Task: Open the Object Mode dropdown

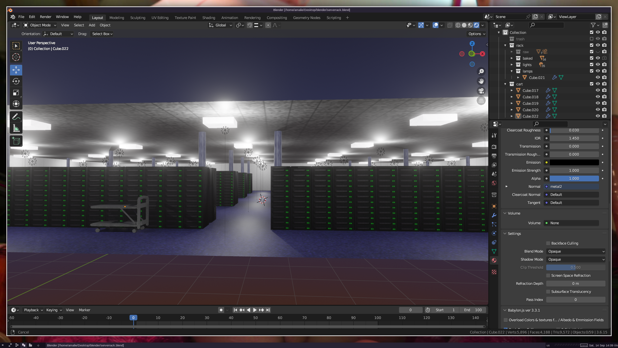Action: pos(40,25)
